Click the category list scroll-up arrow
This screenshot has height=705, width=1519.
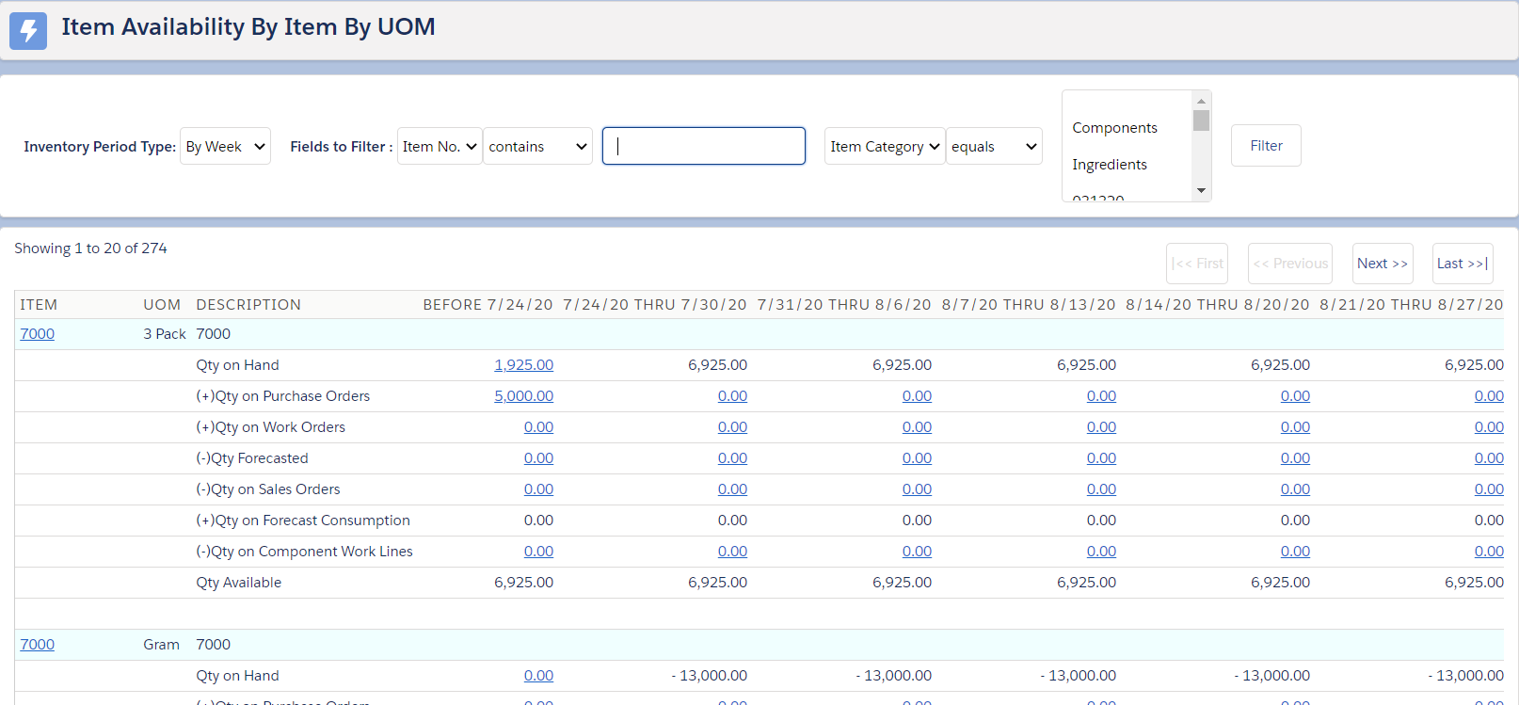coord(1201,101)
